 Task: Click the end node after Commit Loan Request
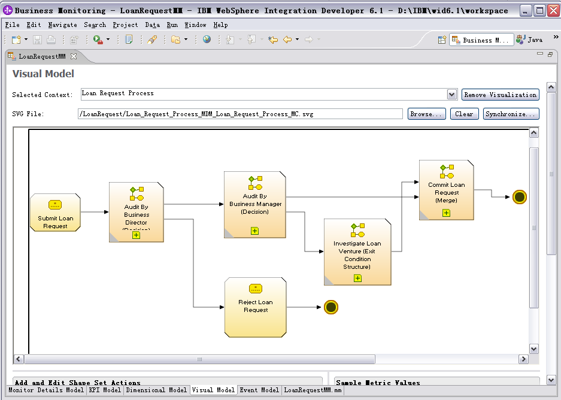[520, 197]
